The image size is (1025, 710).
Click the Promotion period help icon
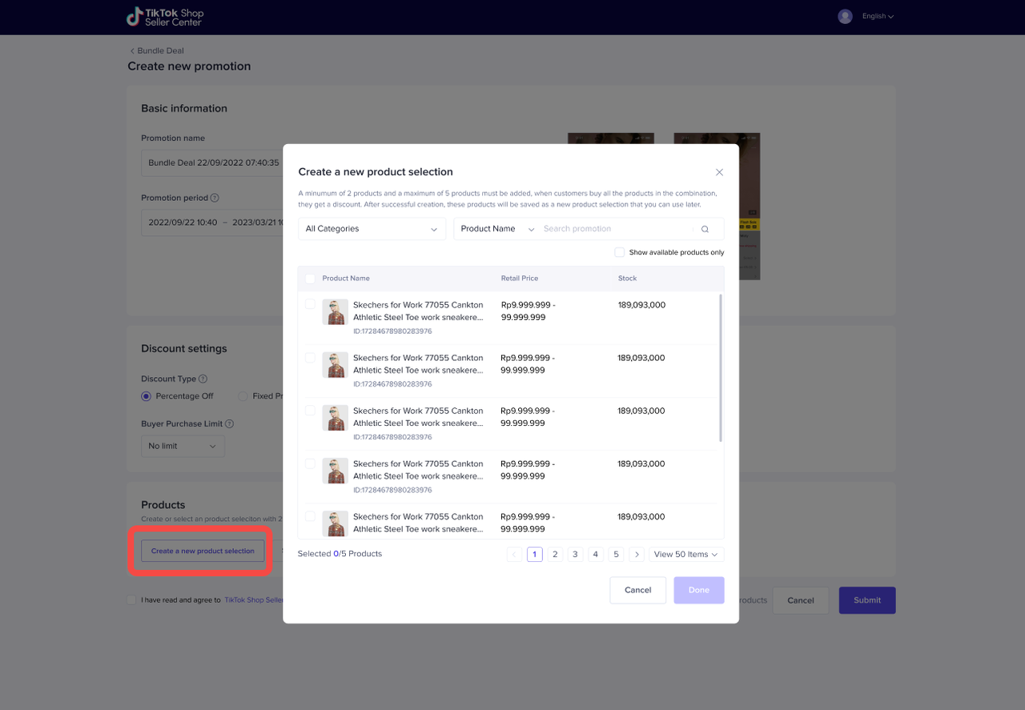[x=215, y=198]
